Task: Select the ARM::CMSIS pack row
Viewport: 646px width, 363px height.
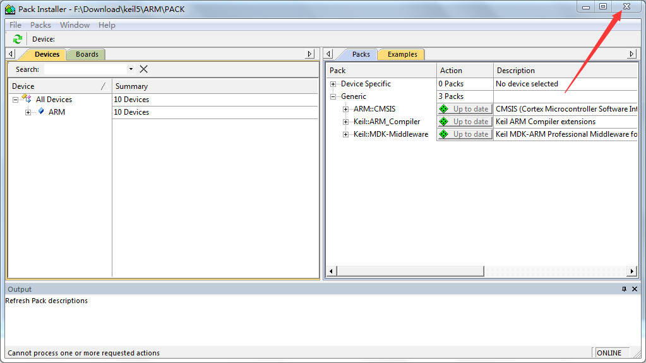Action: pyautogui.click(x=374, y=109)
